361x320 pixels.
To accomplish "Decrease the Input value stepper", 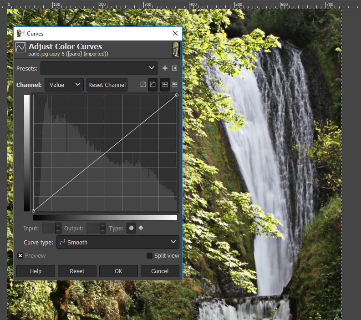I will pyautogui.click(x=58, y=231).
